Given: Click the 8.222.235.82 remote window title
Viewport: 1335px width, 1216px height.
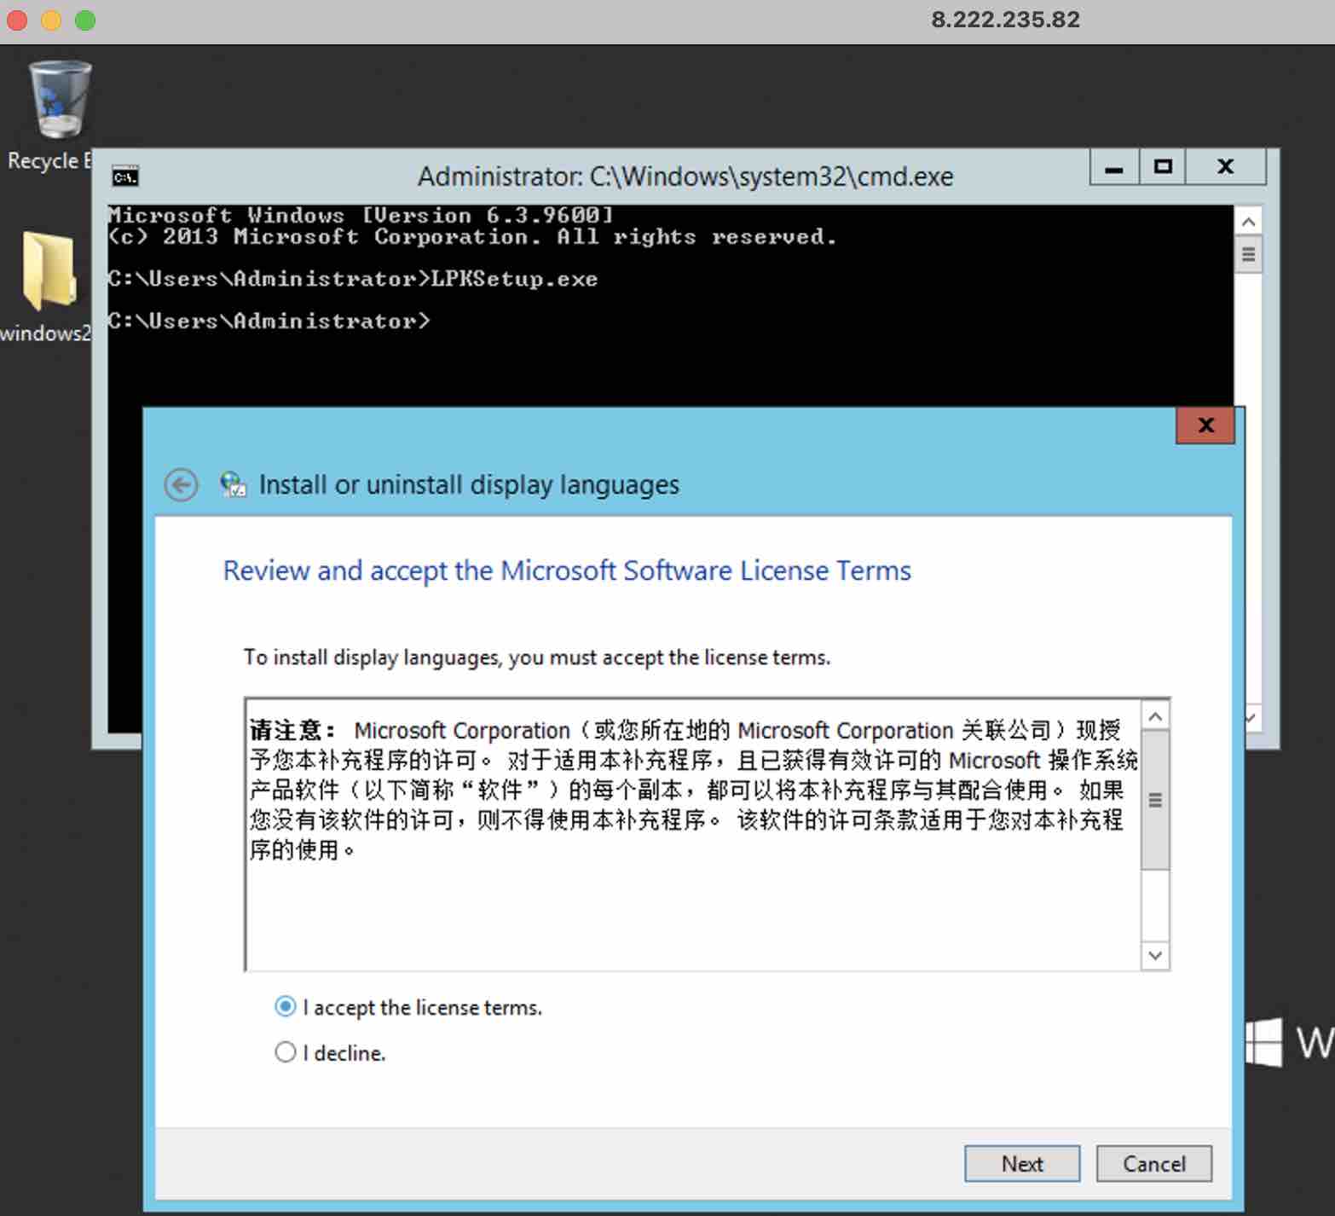Looking at the screenshot, I should [x=1005, y=20].
